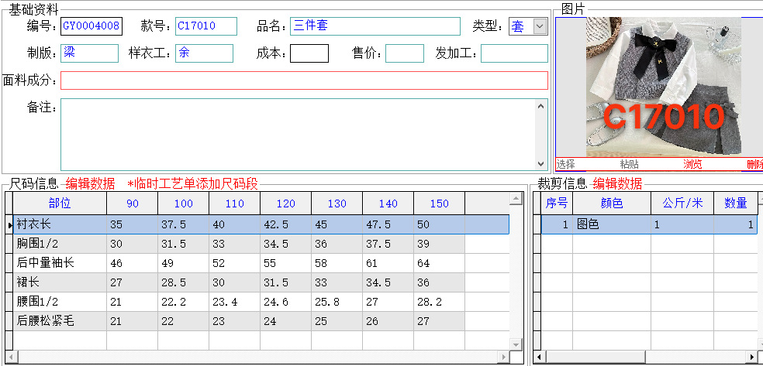Click the 部位 column header
763x366 pixels.
(x=60, y=204)
